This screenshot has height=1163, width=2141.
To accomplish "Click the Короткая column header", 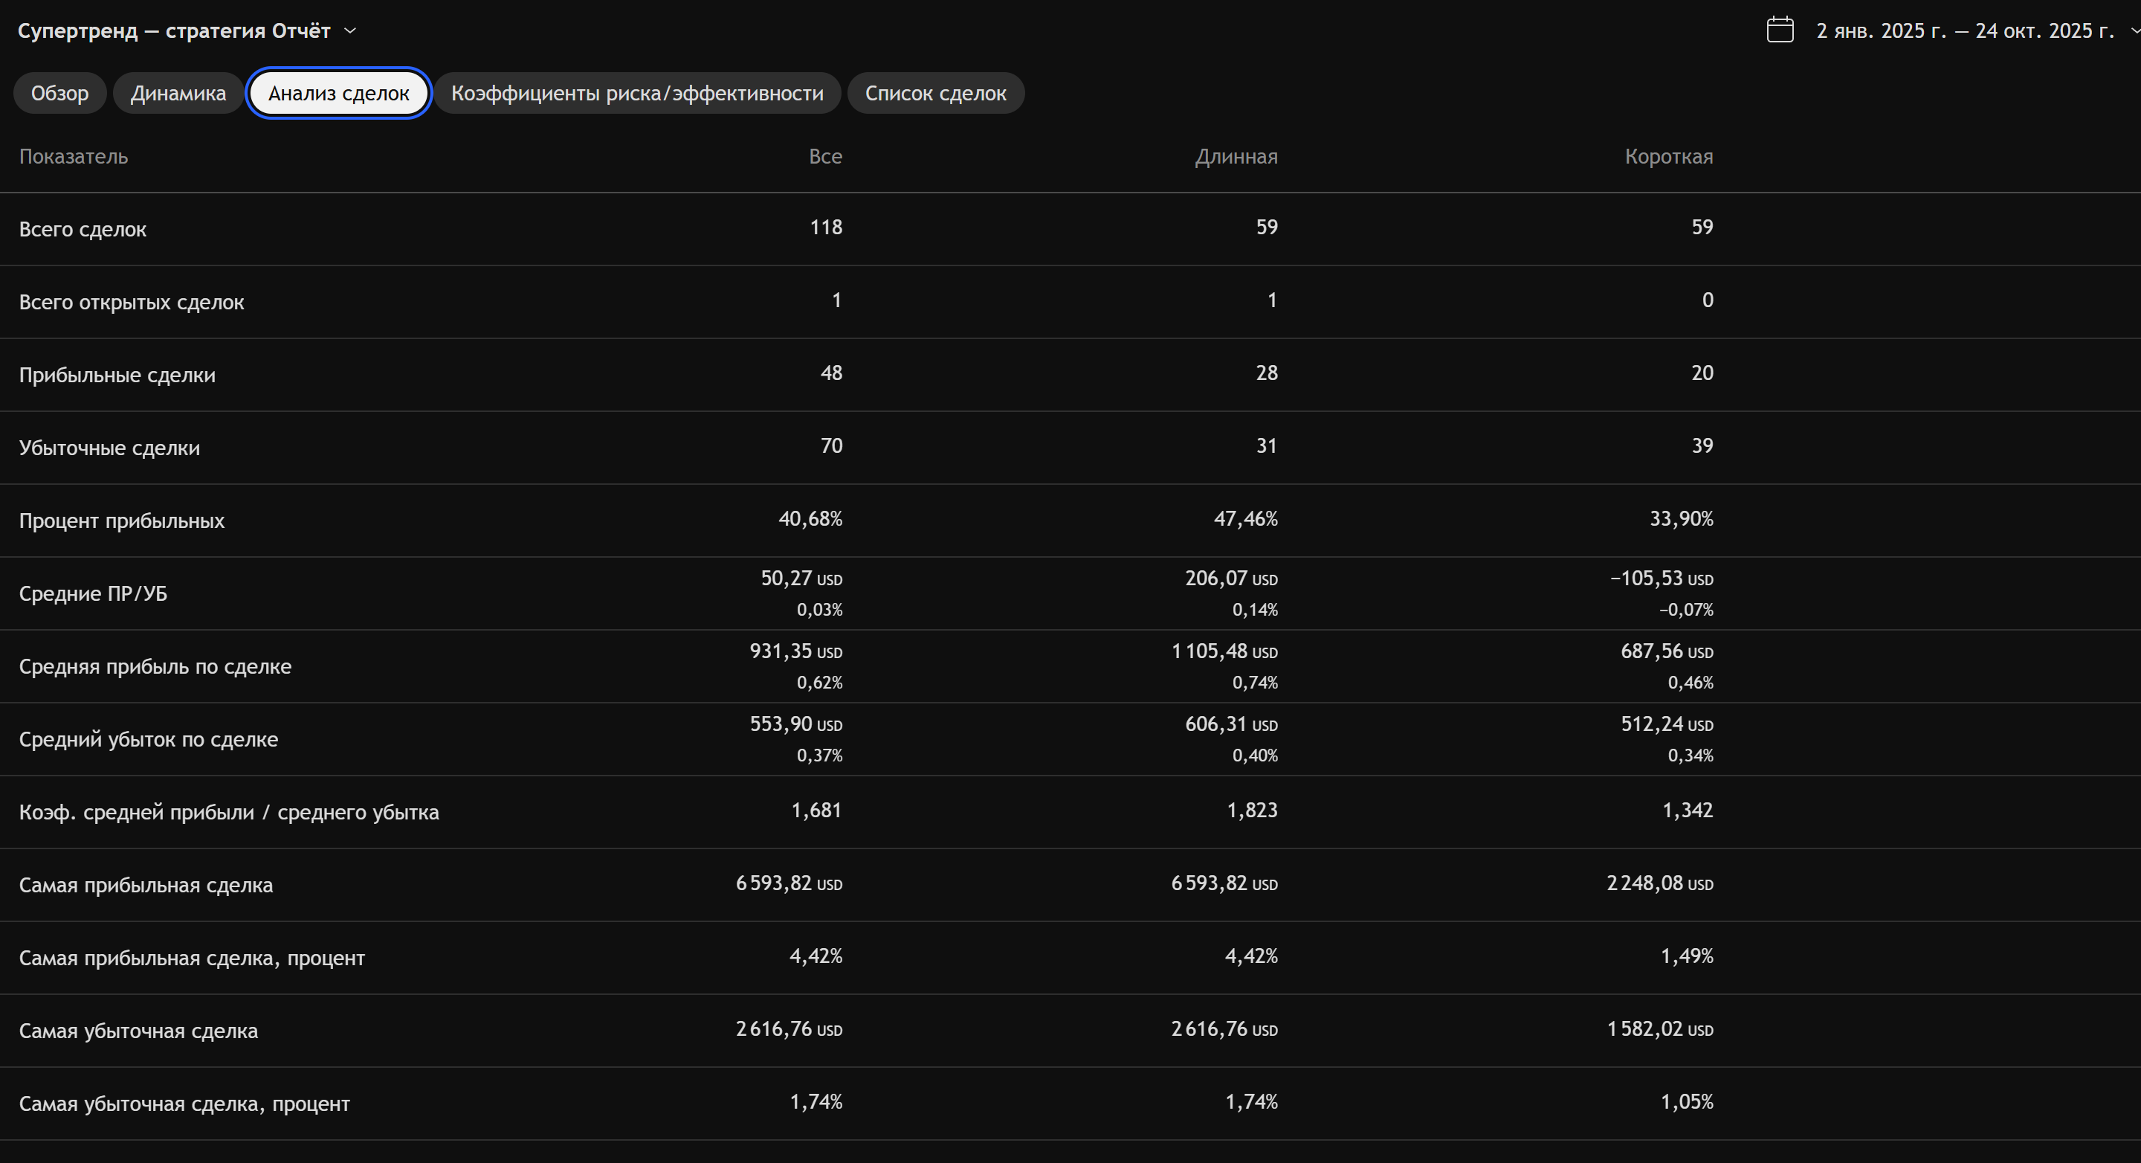I will 1668,156.
